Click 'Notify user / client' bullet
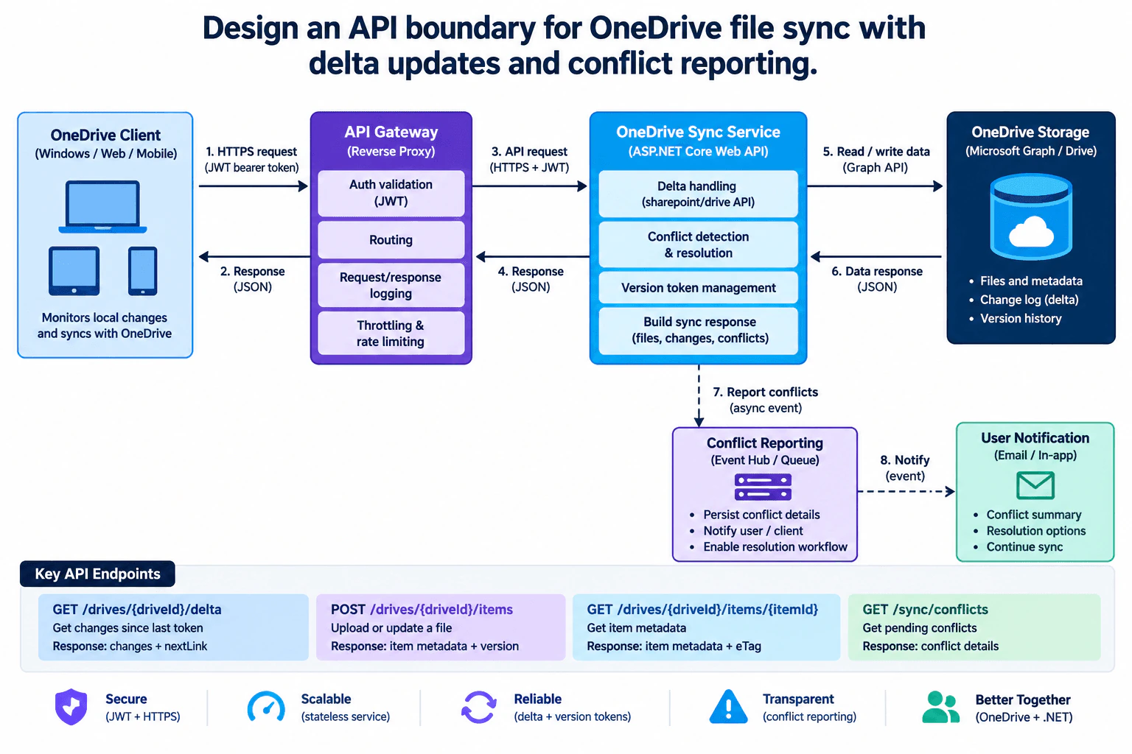1132x754 pixels. coord(753,531)
